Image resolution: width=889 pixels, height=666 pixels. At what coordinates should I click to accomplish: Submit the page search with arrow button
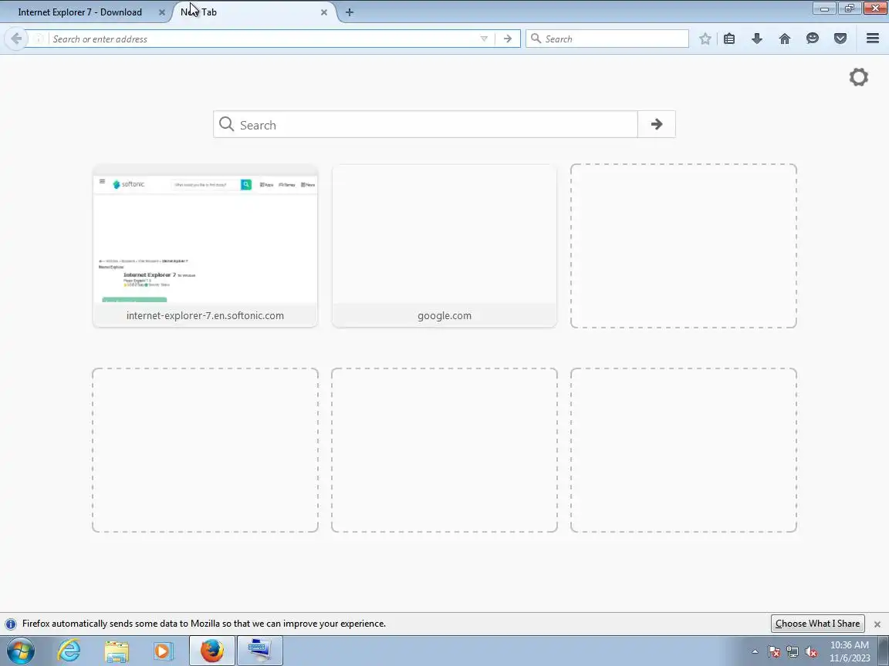click(x=657, y=124)
